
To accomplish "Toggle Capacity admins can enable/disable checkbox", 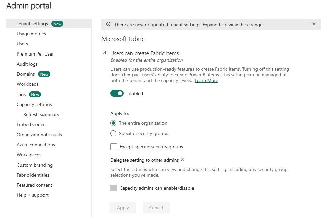I will point(114,188).
